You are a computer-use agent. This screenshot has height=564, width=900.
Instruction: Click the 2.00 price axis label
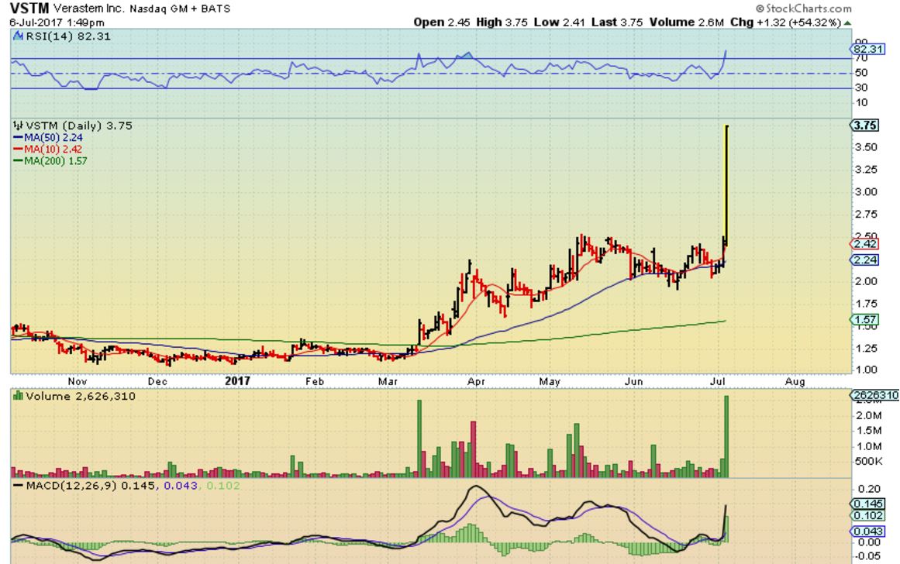click(x=866, y=282)
